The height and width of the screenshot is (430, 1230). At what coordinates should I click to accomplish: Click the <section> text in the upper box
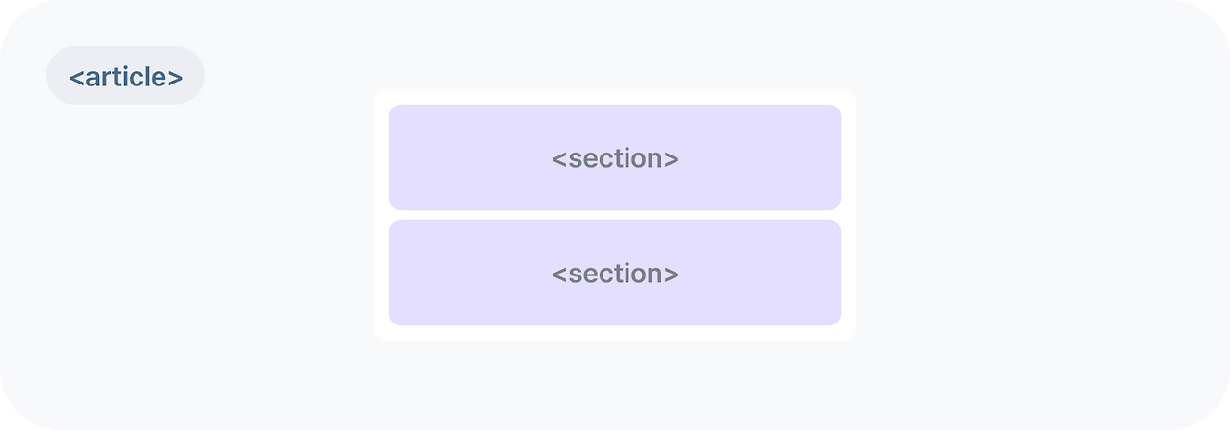[x=615, y=158]
